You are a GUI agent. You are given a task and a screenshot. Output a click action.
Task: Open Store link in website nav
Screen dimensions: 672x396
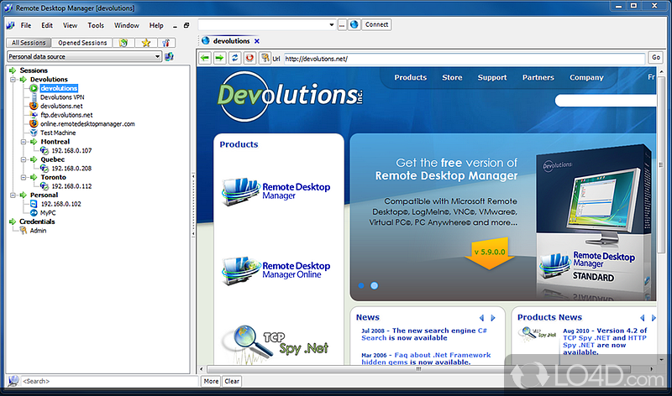452,77
